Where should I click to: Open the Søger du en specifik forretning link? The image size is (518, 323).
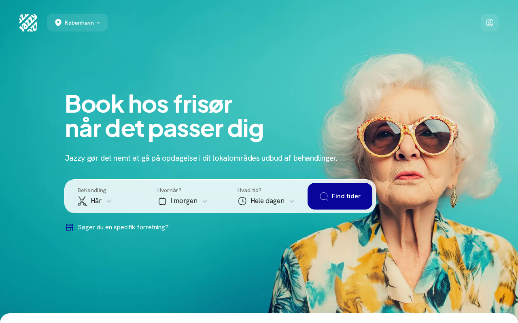coord(123,227)
